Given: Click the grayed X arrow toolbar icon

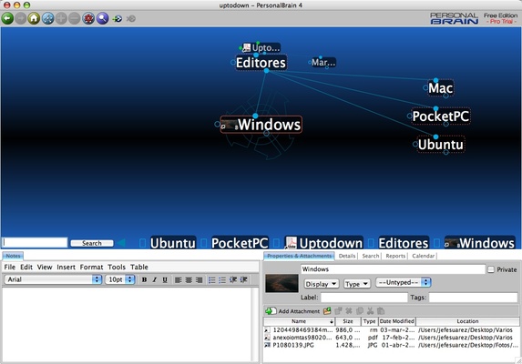Looking at the screenshot, I should 131,18.
